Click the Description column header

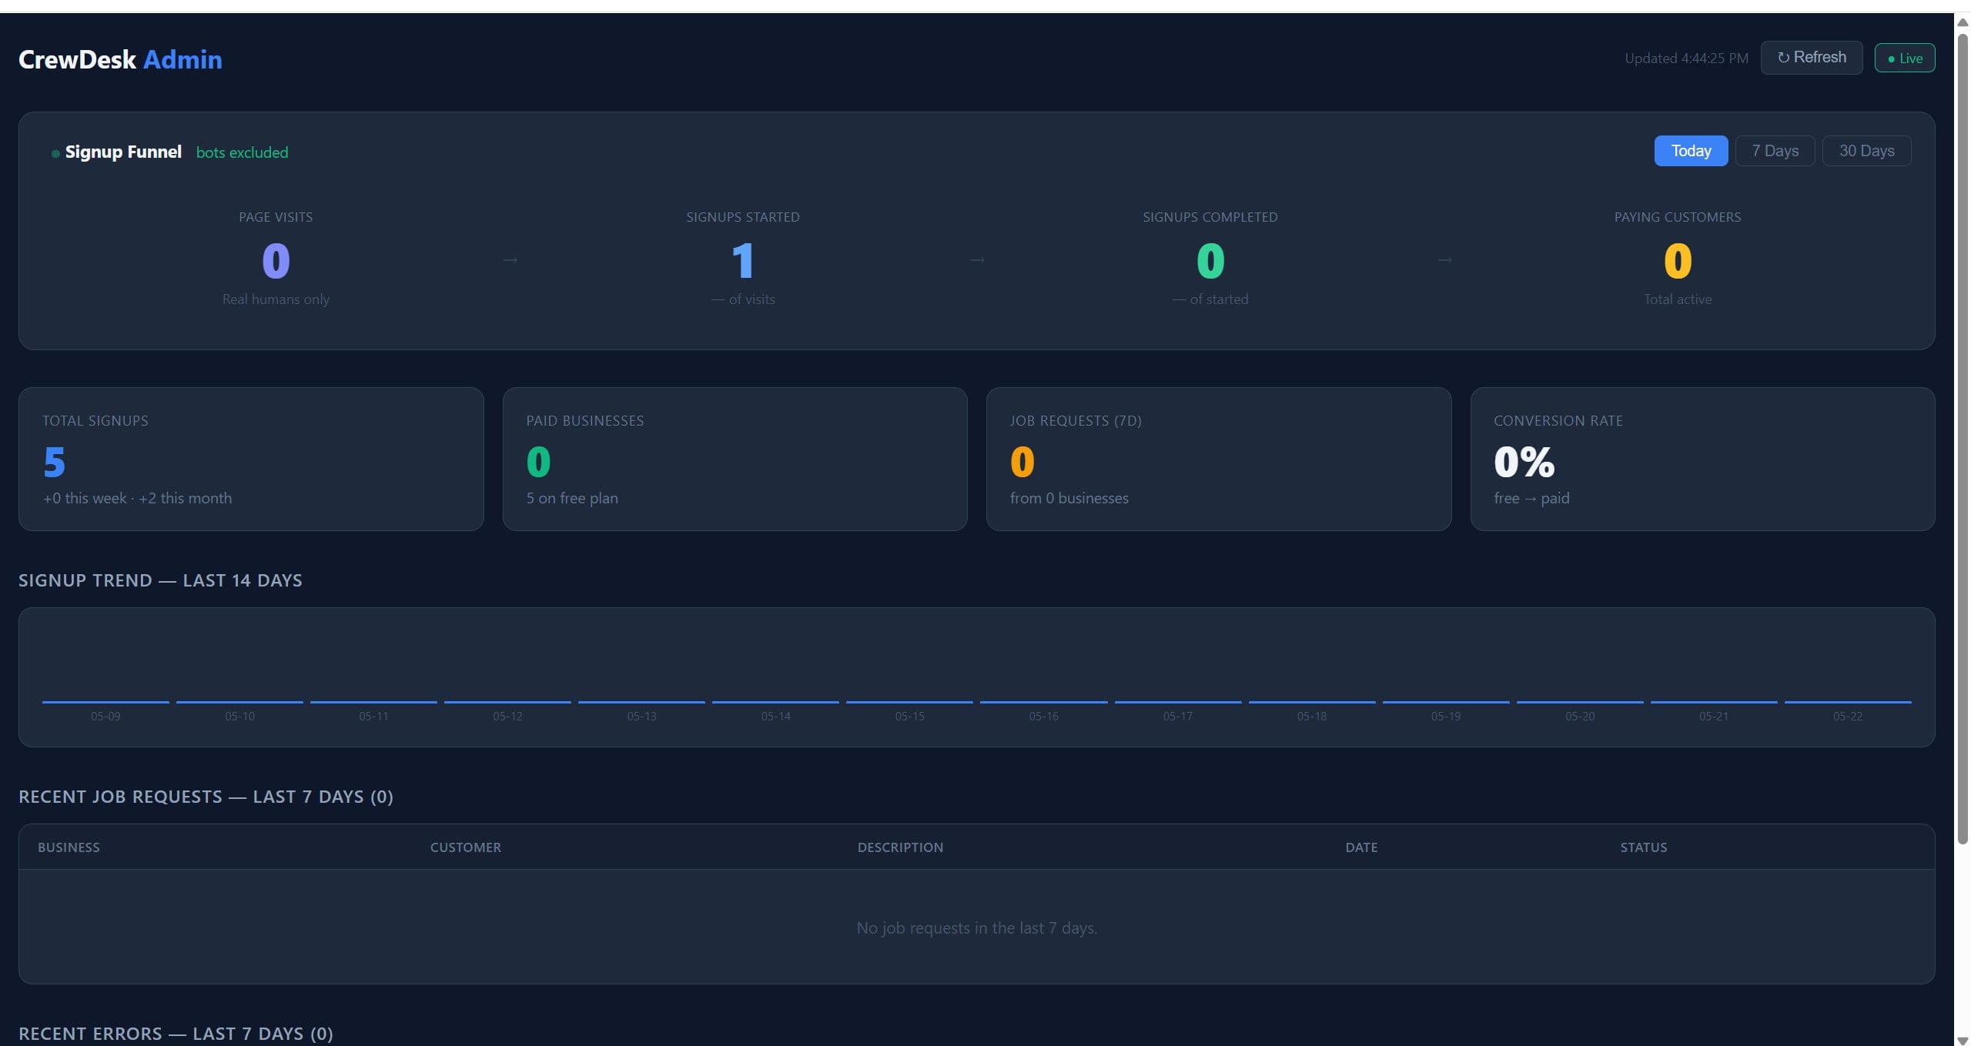tap(900, 847)
